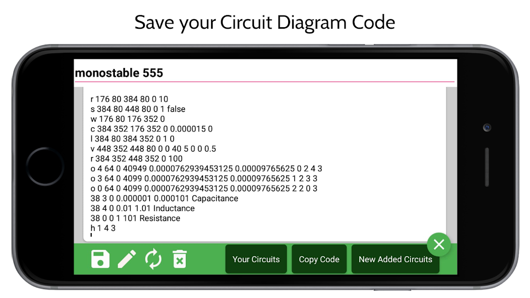Click the trash delete icon
The width and height of the screenshot is (530, 298).
pos(179,259)
